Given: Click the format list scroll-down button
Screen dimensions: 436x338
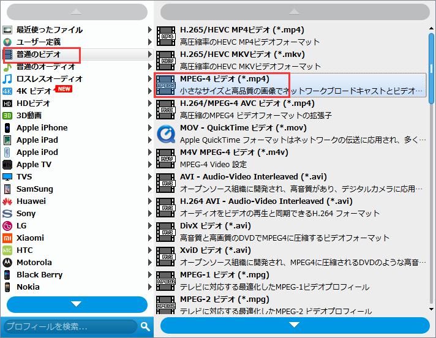Looking at the screenshot, I should click(x=295, y=325).
